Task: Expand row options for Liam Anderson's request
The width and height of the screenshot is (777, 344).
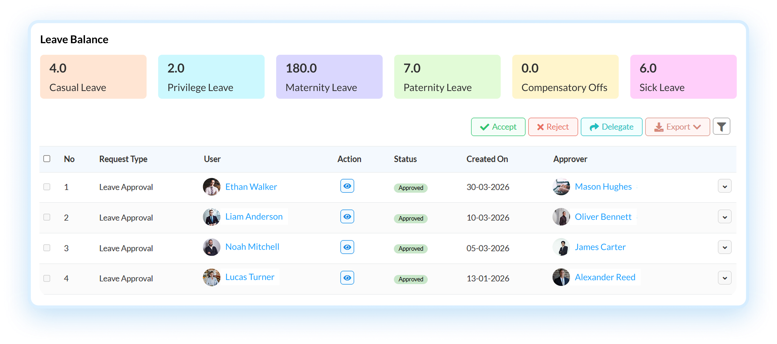Action: [x=725, y=217]
